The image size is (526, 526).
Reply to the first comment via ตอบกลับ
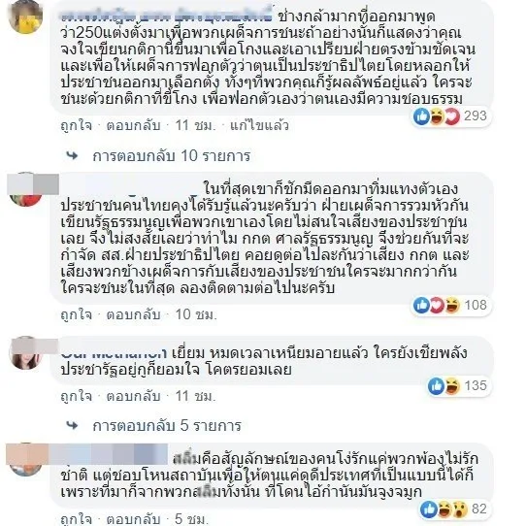point(133,125)
